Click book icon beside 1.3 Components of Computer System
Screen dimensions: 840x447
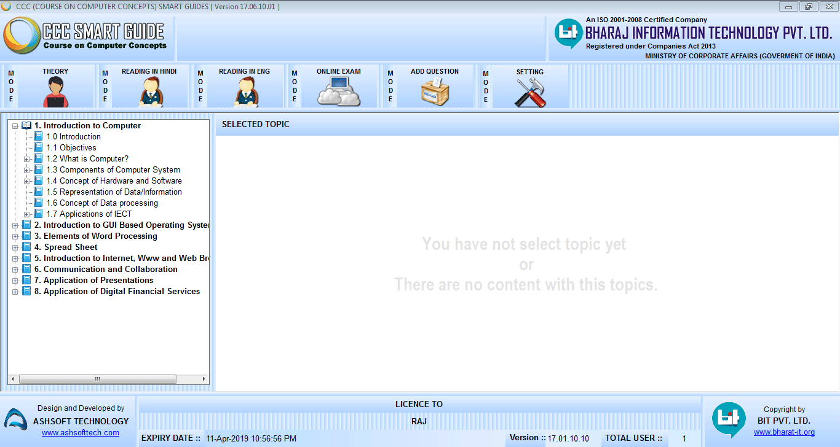tap(38, 169)
